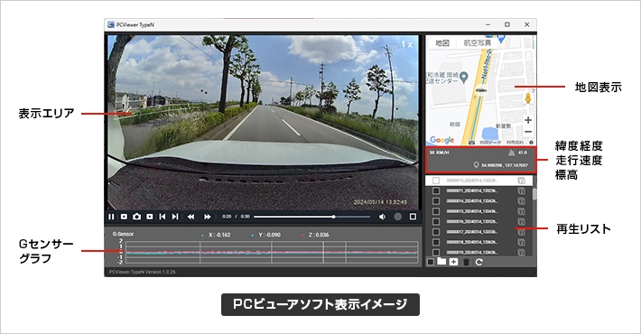Fast-forward the dashcam video
This screenshot has height=334, width=641.
click(208, 217)
